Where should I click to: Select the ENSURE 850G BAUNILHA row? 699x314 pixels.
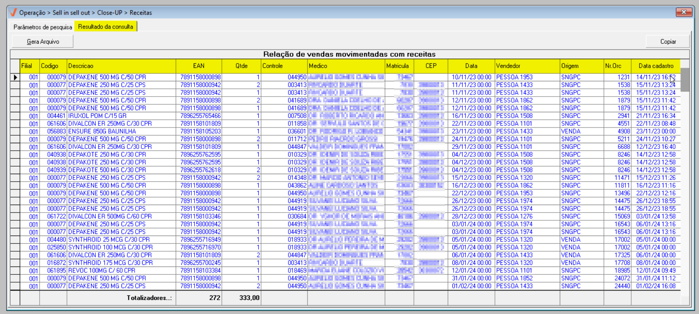tap(102, 131)
